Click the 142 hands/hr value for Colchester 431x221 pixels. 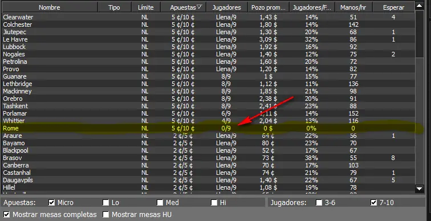(x=353, y=24)
